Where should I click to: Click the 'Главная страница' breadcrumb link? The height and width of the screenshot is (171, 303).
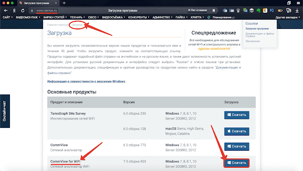coord(58,25)
